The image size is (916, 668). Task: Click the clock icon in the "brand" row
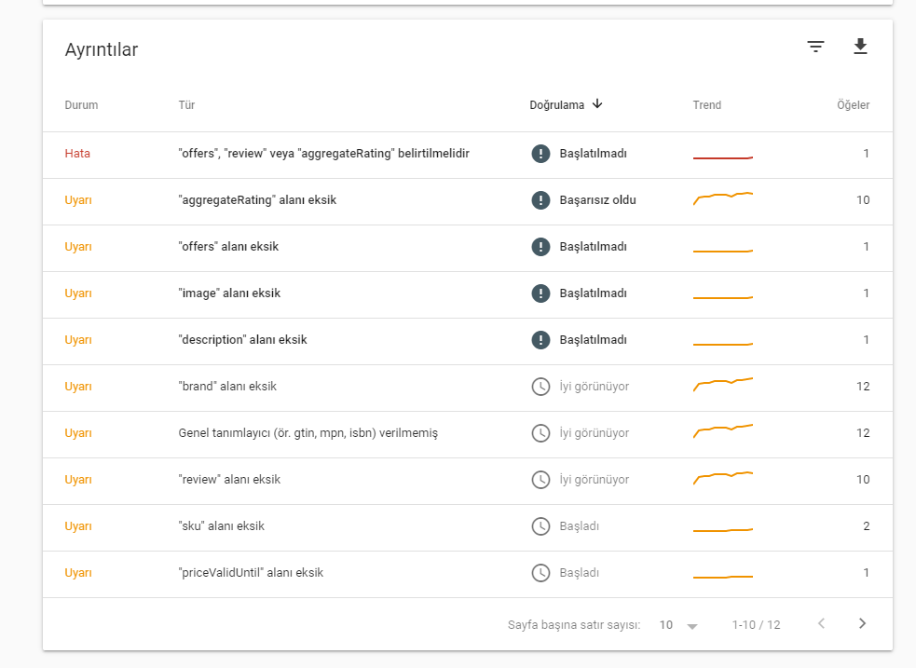tap(540, 387)
